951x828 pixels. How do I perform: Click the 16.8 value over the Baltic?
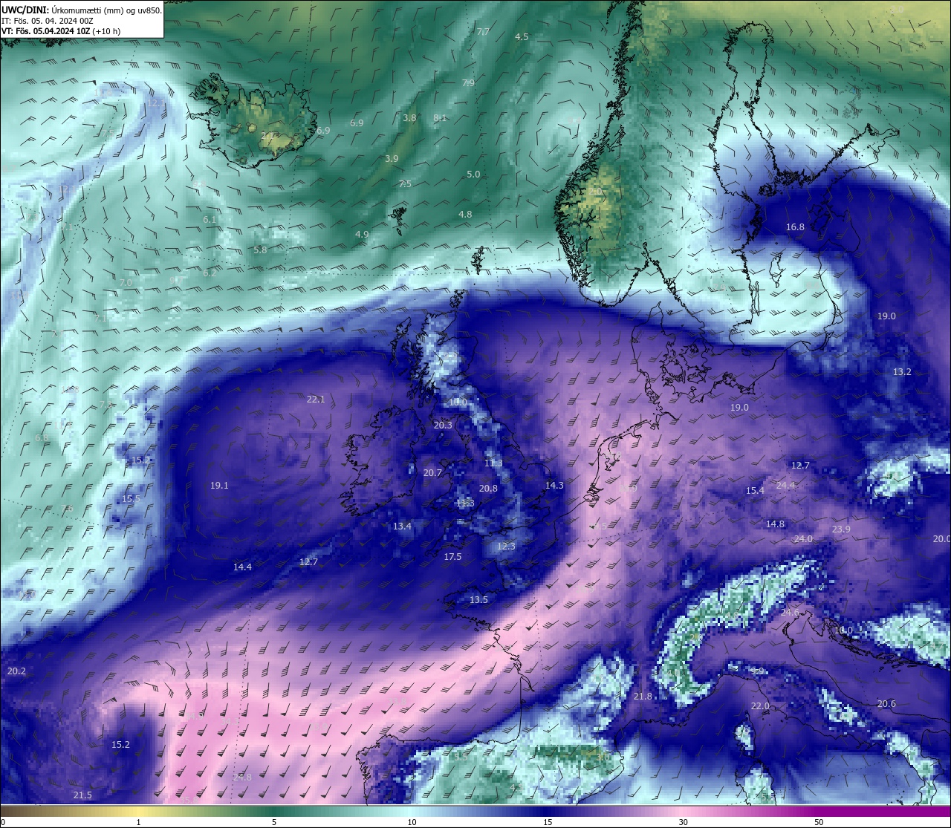[795, 227]
